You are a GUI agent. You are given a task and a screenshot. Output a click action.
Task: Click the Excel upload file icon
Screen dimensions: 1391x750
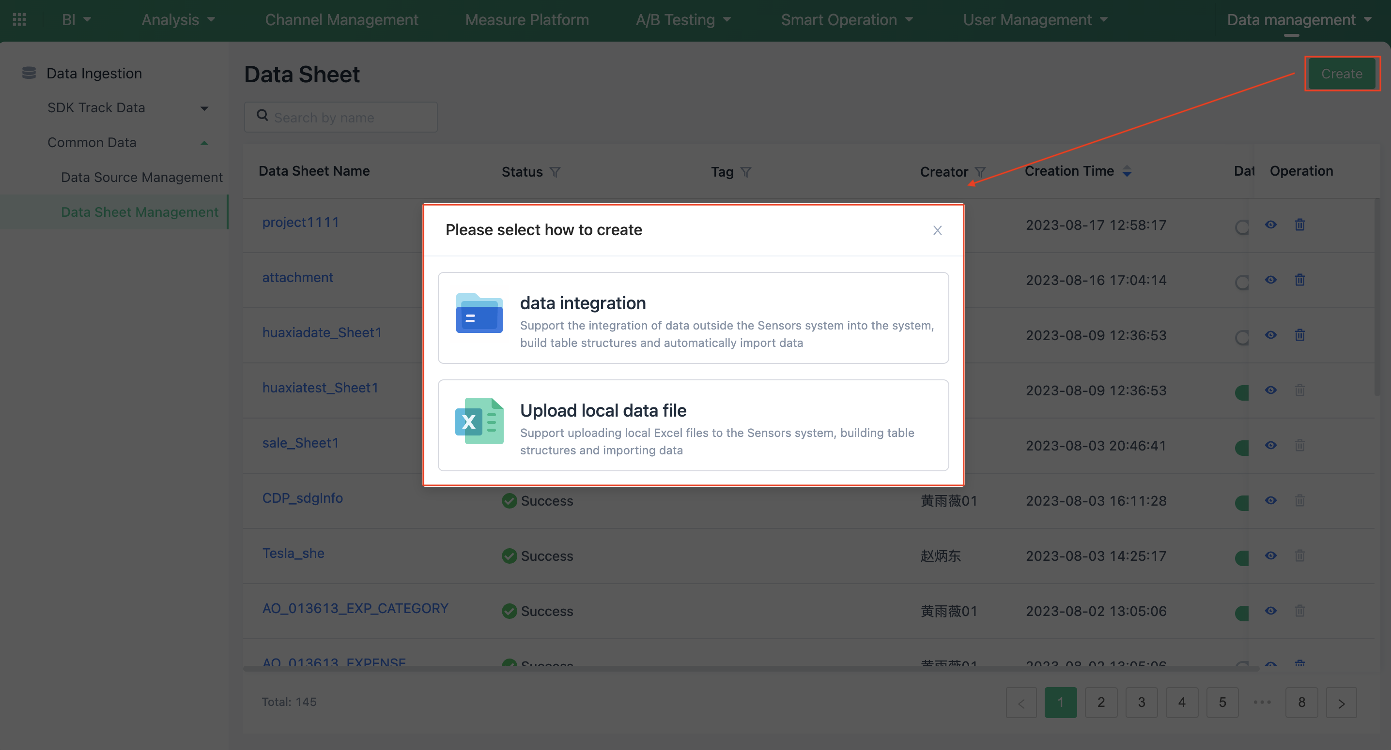pyautogui.click(x=479, y=421)
